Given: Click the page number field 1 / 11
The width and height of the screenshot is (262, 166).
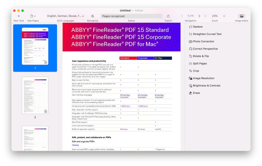Looking at the screenshot, I should click(x=191, y=16).
